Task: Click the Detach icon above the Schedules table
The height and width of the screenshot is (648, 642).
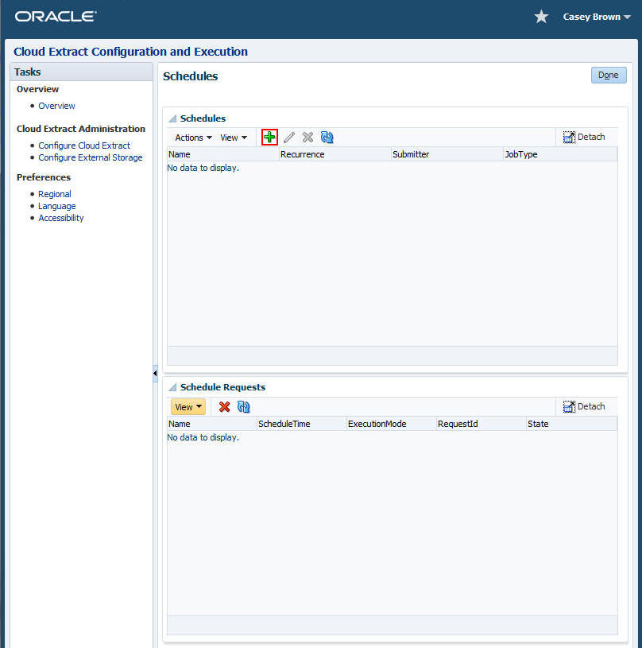Action: tap(586, 136)
